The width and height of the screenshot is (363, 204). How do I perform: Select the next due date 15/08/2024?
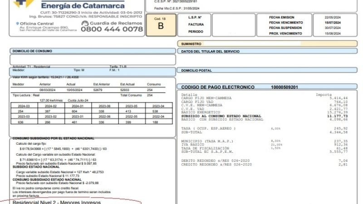pyautogui.click(x=333, y=34)
